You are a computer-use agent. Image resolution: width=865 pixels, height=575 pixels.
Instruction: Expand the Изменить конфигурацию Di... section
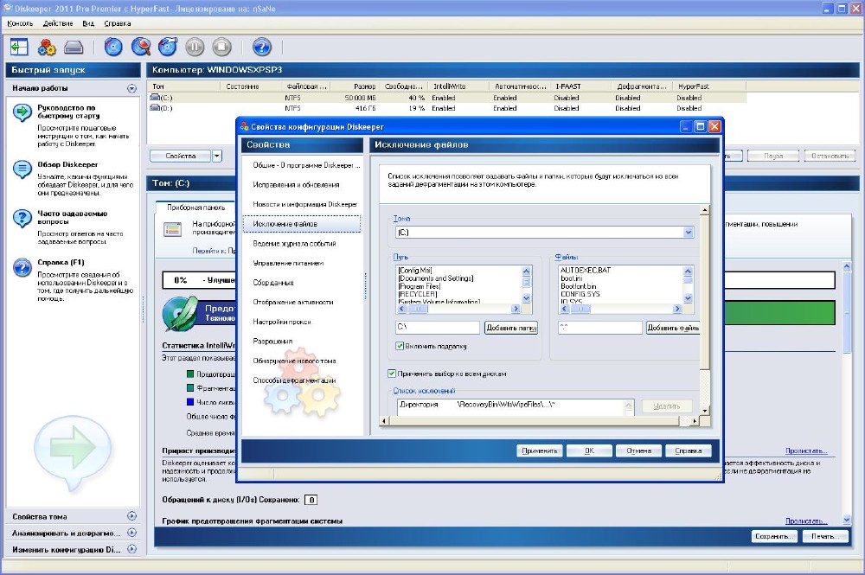pyautogui.click(x=131, y=549)
